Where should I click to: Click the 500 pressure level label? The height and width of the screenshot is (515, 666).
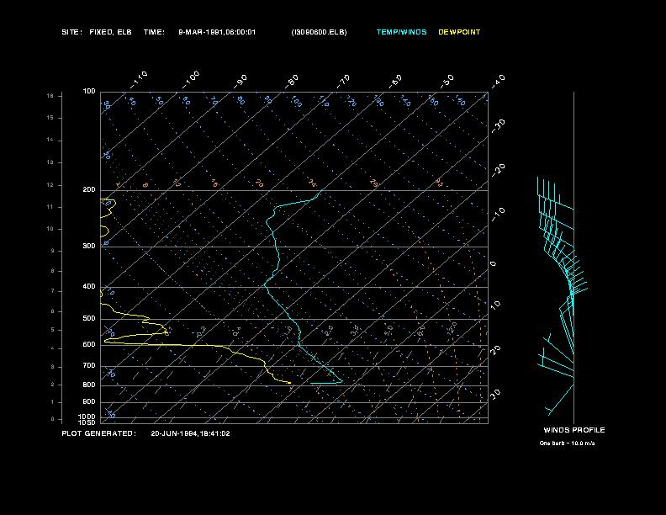pos(89,318)
